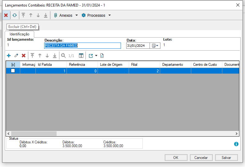
Task: Open the column layout icon in grid toolbar
Action: tap(81, 56)
